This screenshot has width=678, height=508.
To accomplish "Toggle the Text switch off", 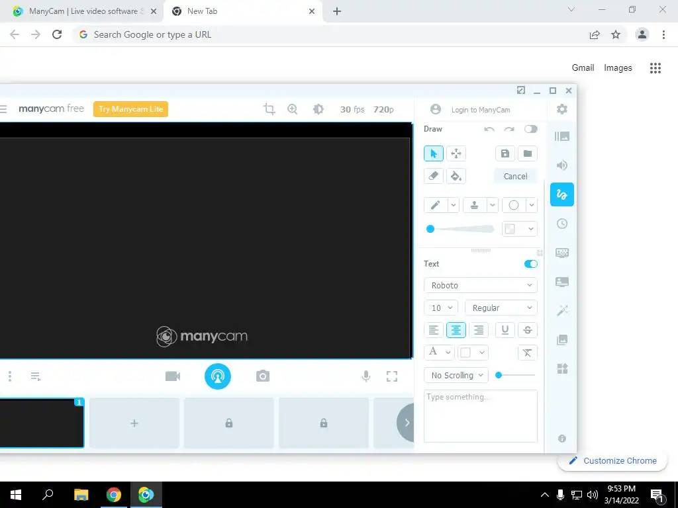I will pyautogui.click(x=530, y=264).
